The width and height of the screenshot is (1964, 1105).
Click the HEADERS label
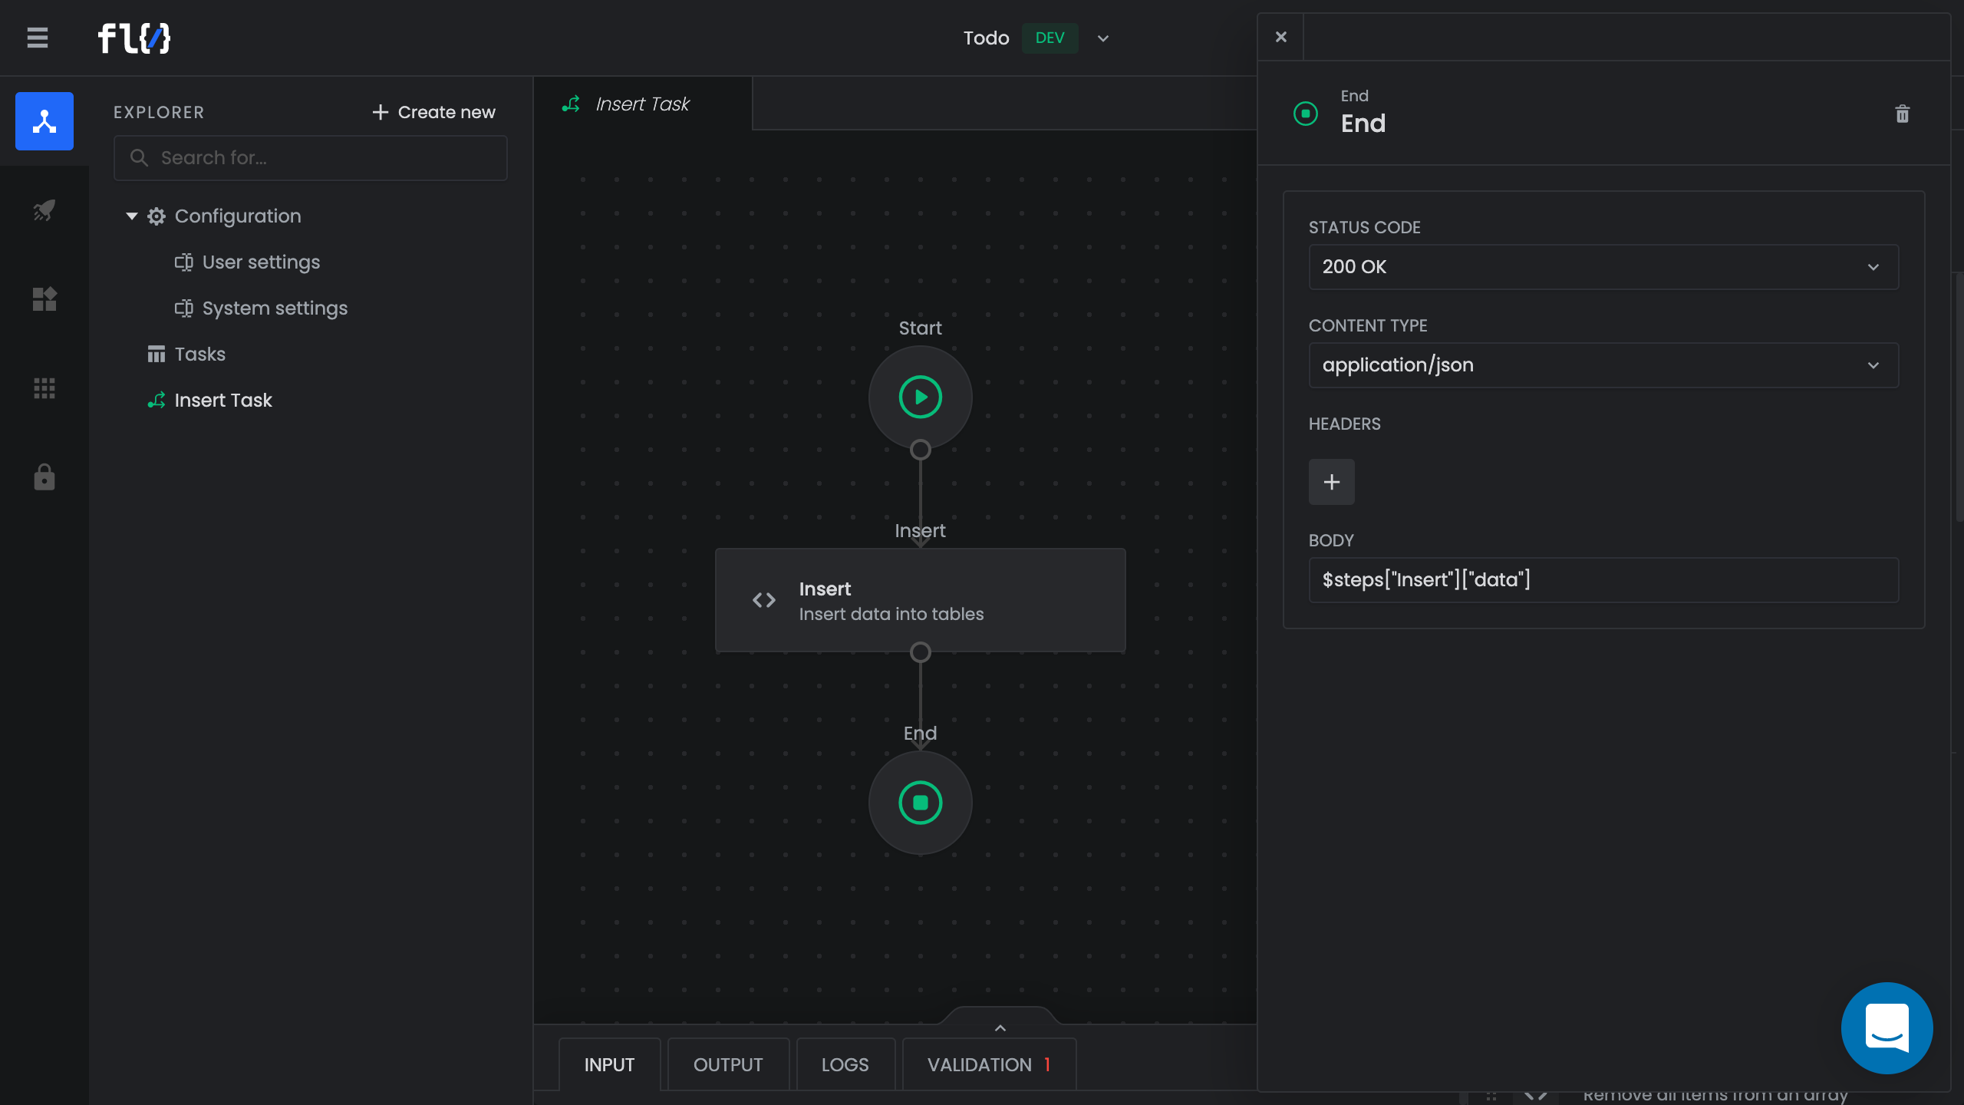1345,424
